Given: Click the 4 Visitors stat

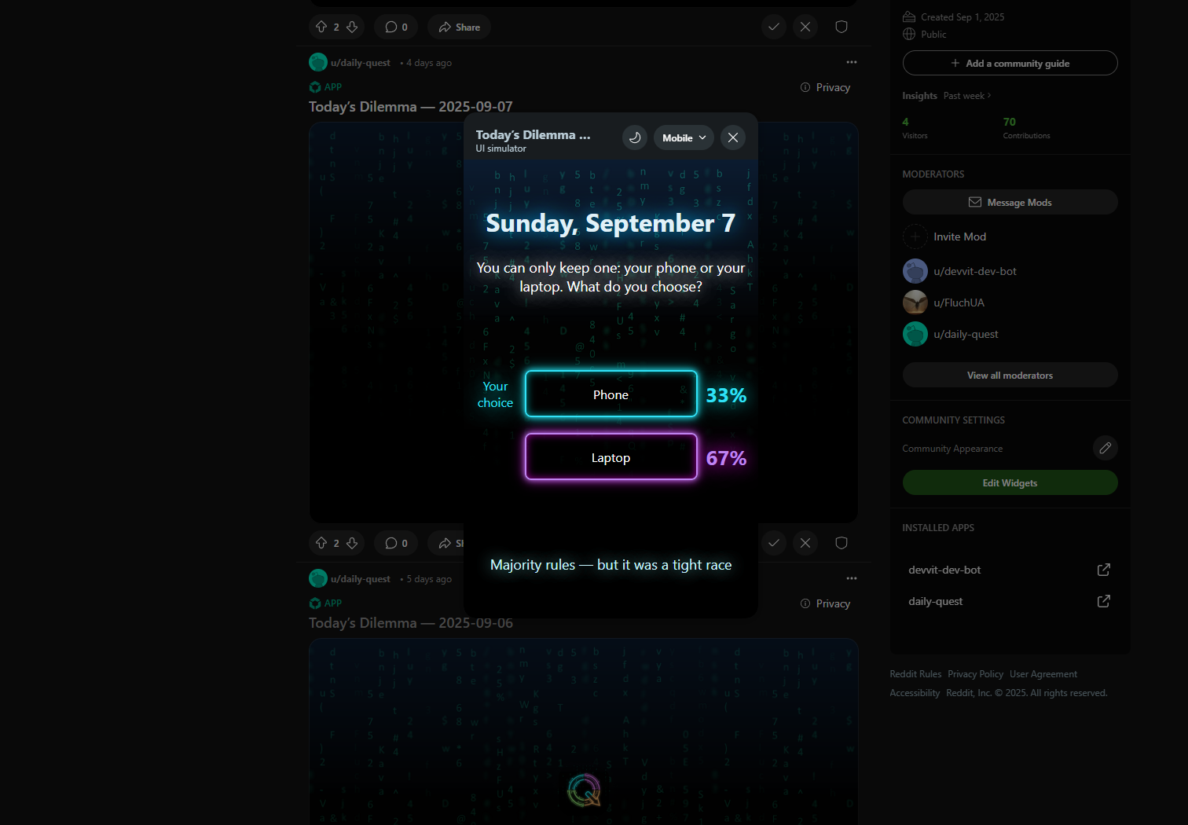Looking at the screenshot, I should 915,128.
